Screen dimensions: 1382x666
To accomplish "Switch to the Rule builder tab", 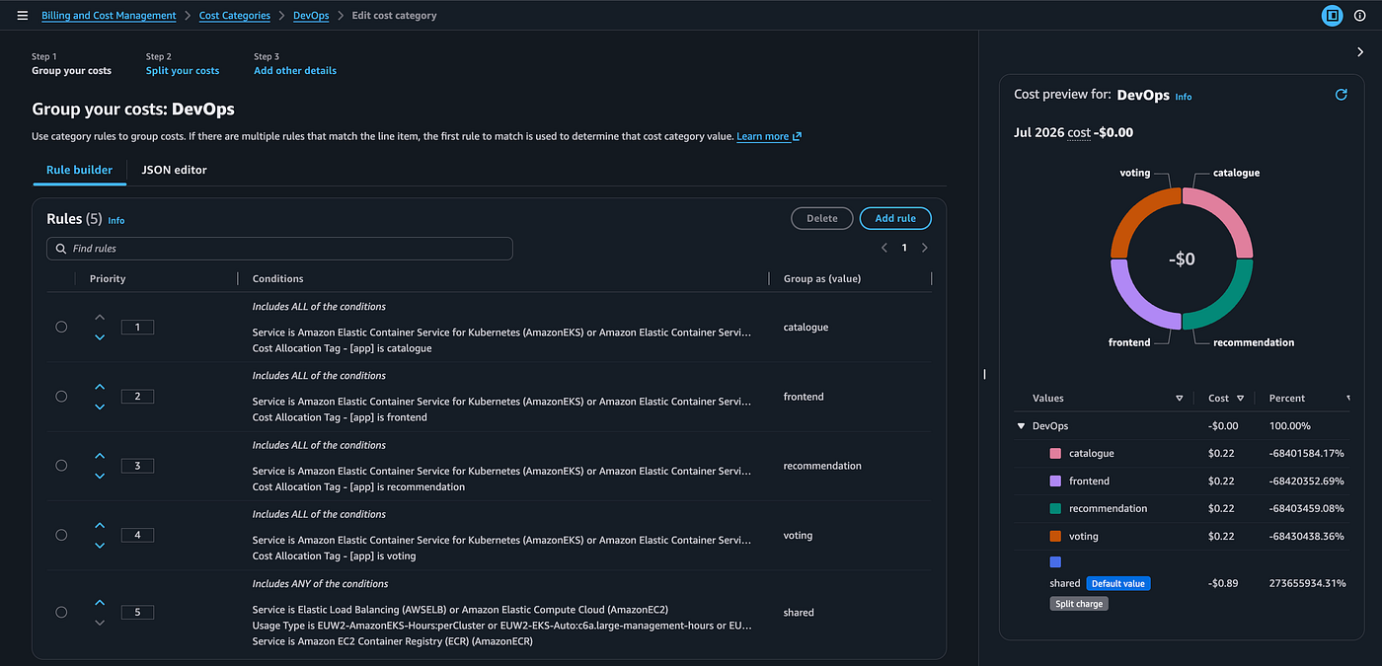I will [79, 170].
